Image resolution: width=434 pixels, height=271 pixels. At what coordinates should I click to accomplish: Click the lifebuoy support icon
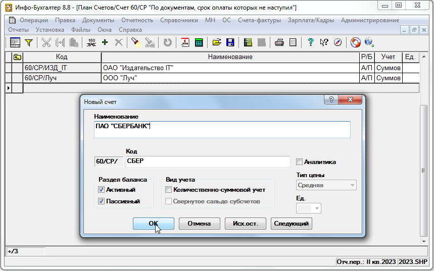355,42
